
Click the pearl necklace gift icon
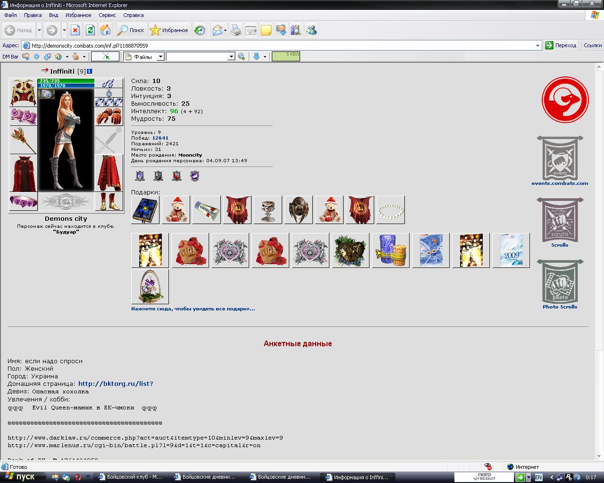click(x=391, y=210)
